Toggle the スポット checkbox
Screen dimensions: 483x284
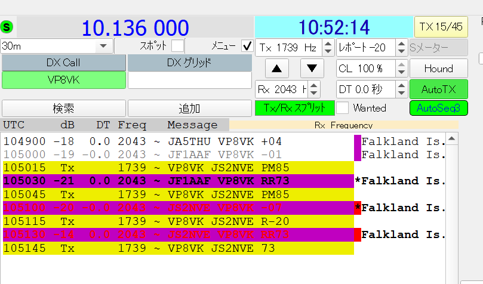(x=178, y=46)
